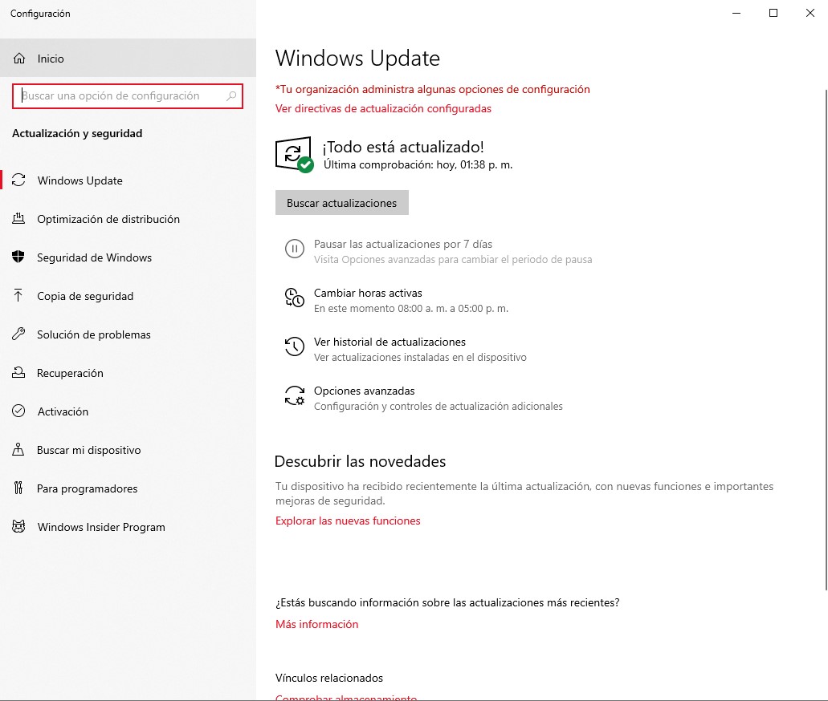The height and width of the screenshot is (701, 828).
Task: Click the Windows Update sync arrows icon in sidebar
Action: click(x=18, y=180)
